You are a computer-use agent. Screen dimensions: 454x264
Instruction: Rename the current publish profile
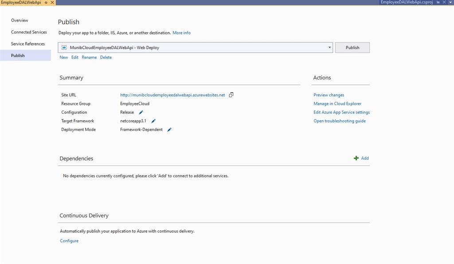click(x=89, y=57)
